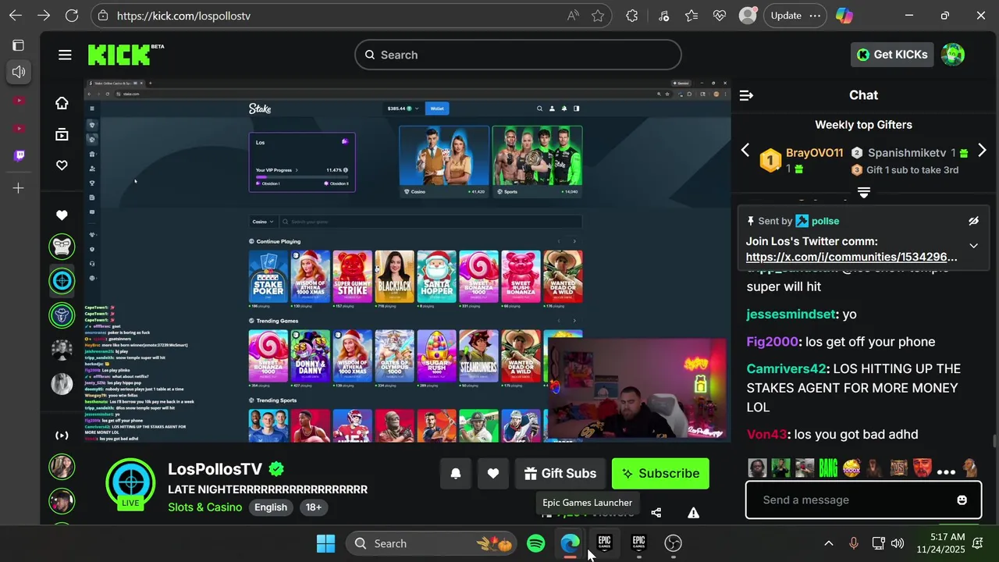Open the emoji picker in chat input
Screen dimensions: 999x562
[962, 500]
